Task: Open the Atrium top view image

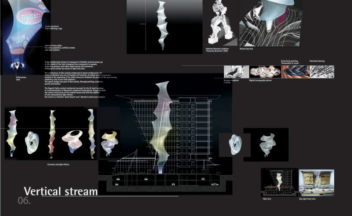Action: point(270,23)
